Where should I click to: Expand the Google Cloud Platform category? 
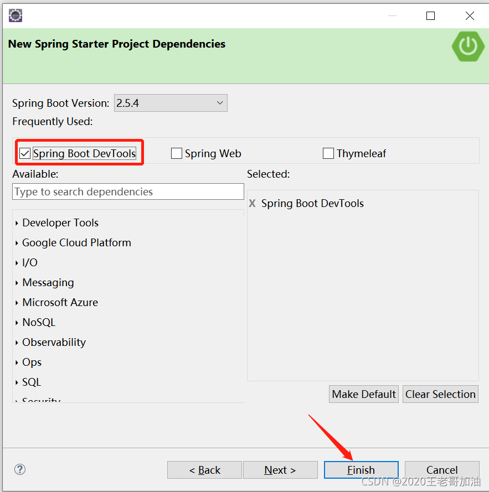17,243
